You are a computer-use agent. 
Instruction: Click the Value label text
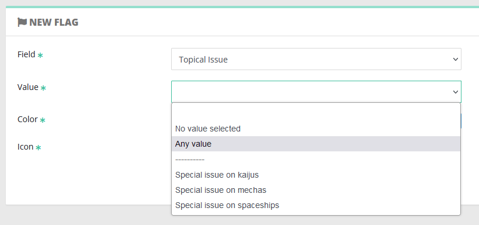coord(28,87)
